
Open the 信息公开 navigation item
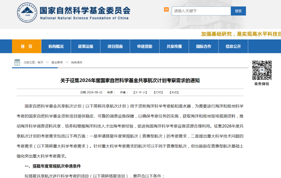[233, 47]
